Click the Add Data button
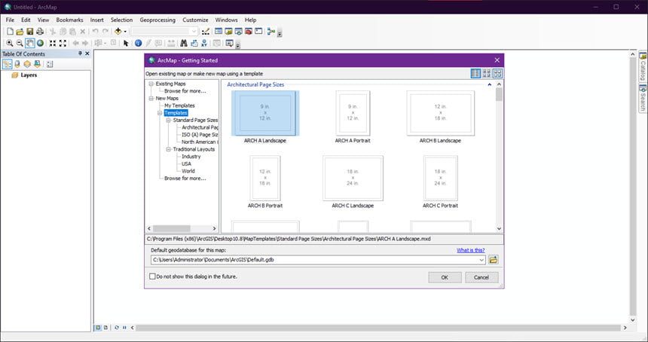Viewport: 648px width, 342px height. [x=118, y=32]
